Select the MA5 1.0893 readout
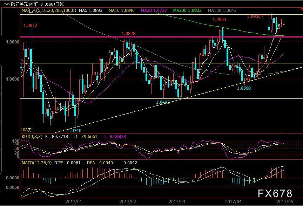The width and height of the screenshot is (303, 206). tap(90, 11)
